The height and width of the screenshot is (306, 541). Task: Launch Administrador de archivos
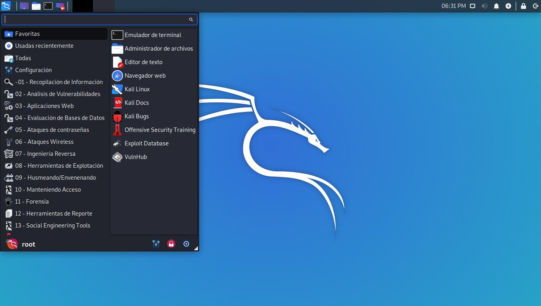pyautogui.click(x=154, y=49)
